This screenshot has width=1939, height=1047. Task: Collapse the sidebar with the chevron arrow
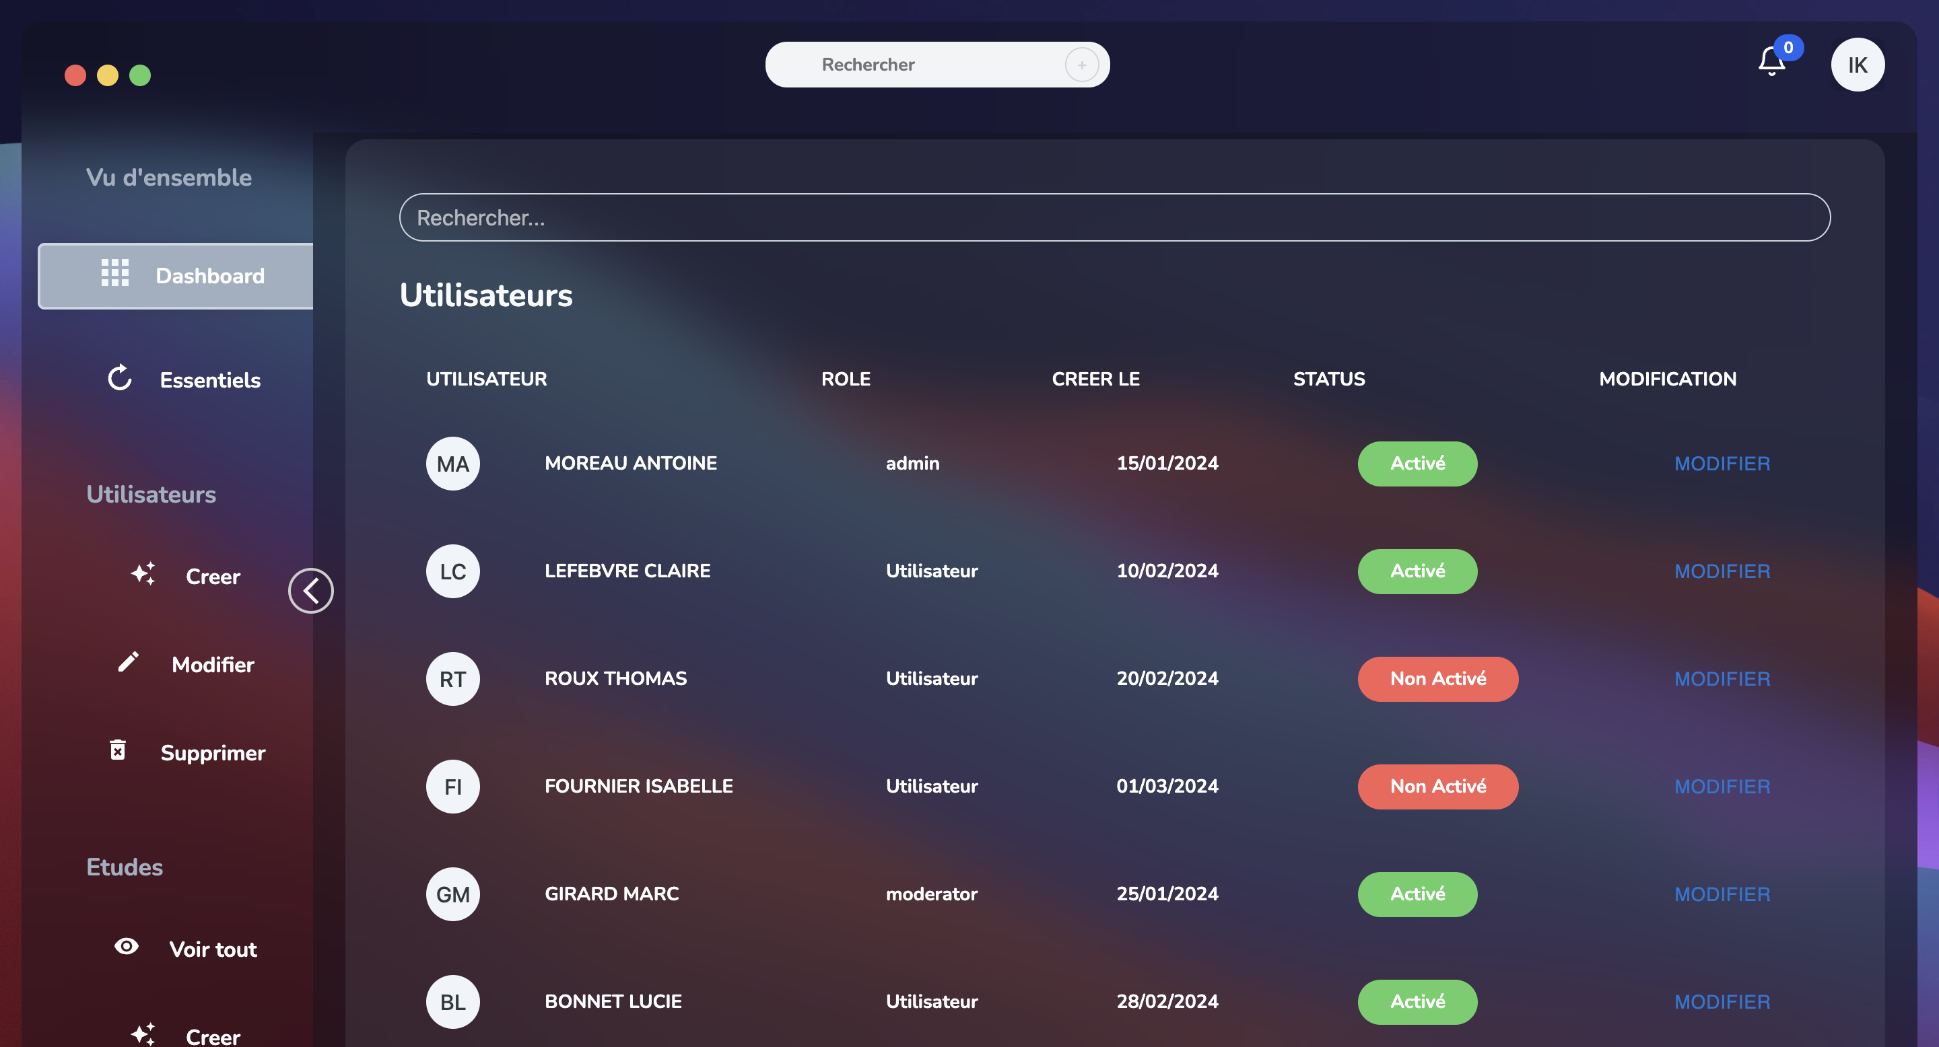(310, 590)
